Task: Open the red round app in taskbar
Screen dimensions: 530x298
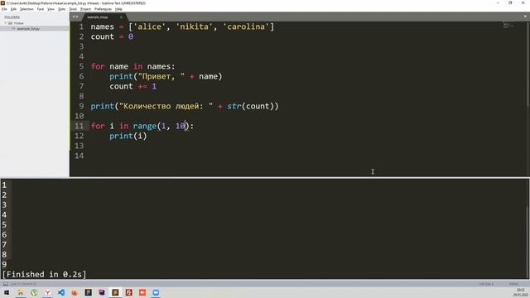Action: point(75,292)
